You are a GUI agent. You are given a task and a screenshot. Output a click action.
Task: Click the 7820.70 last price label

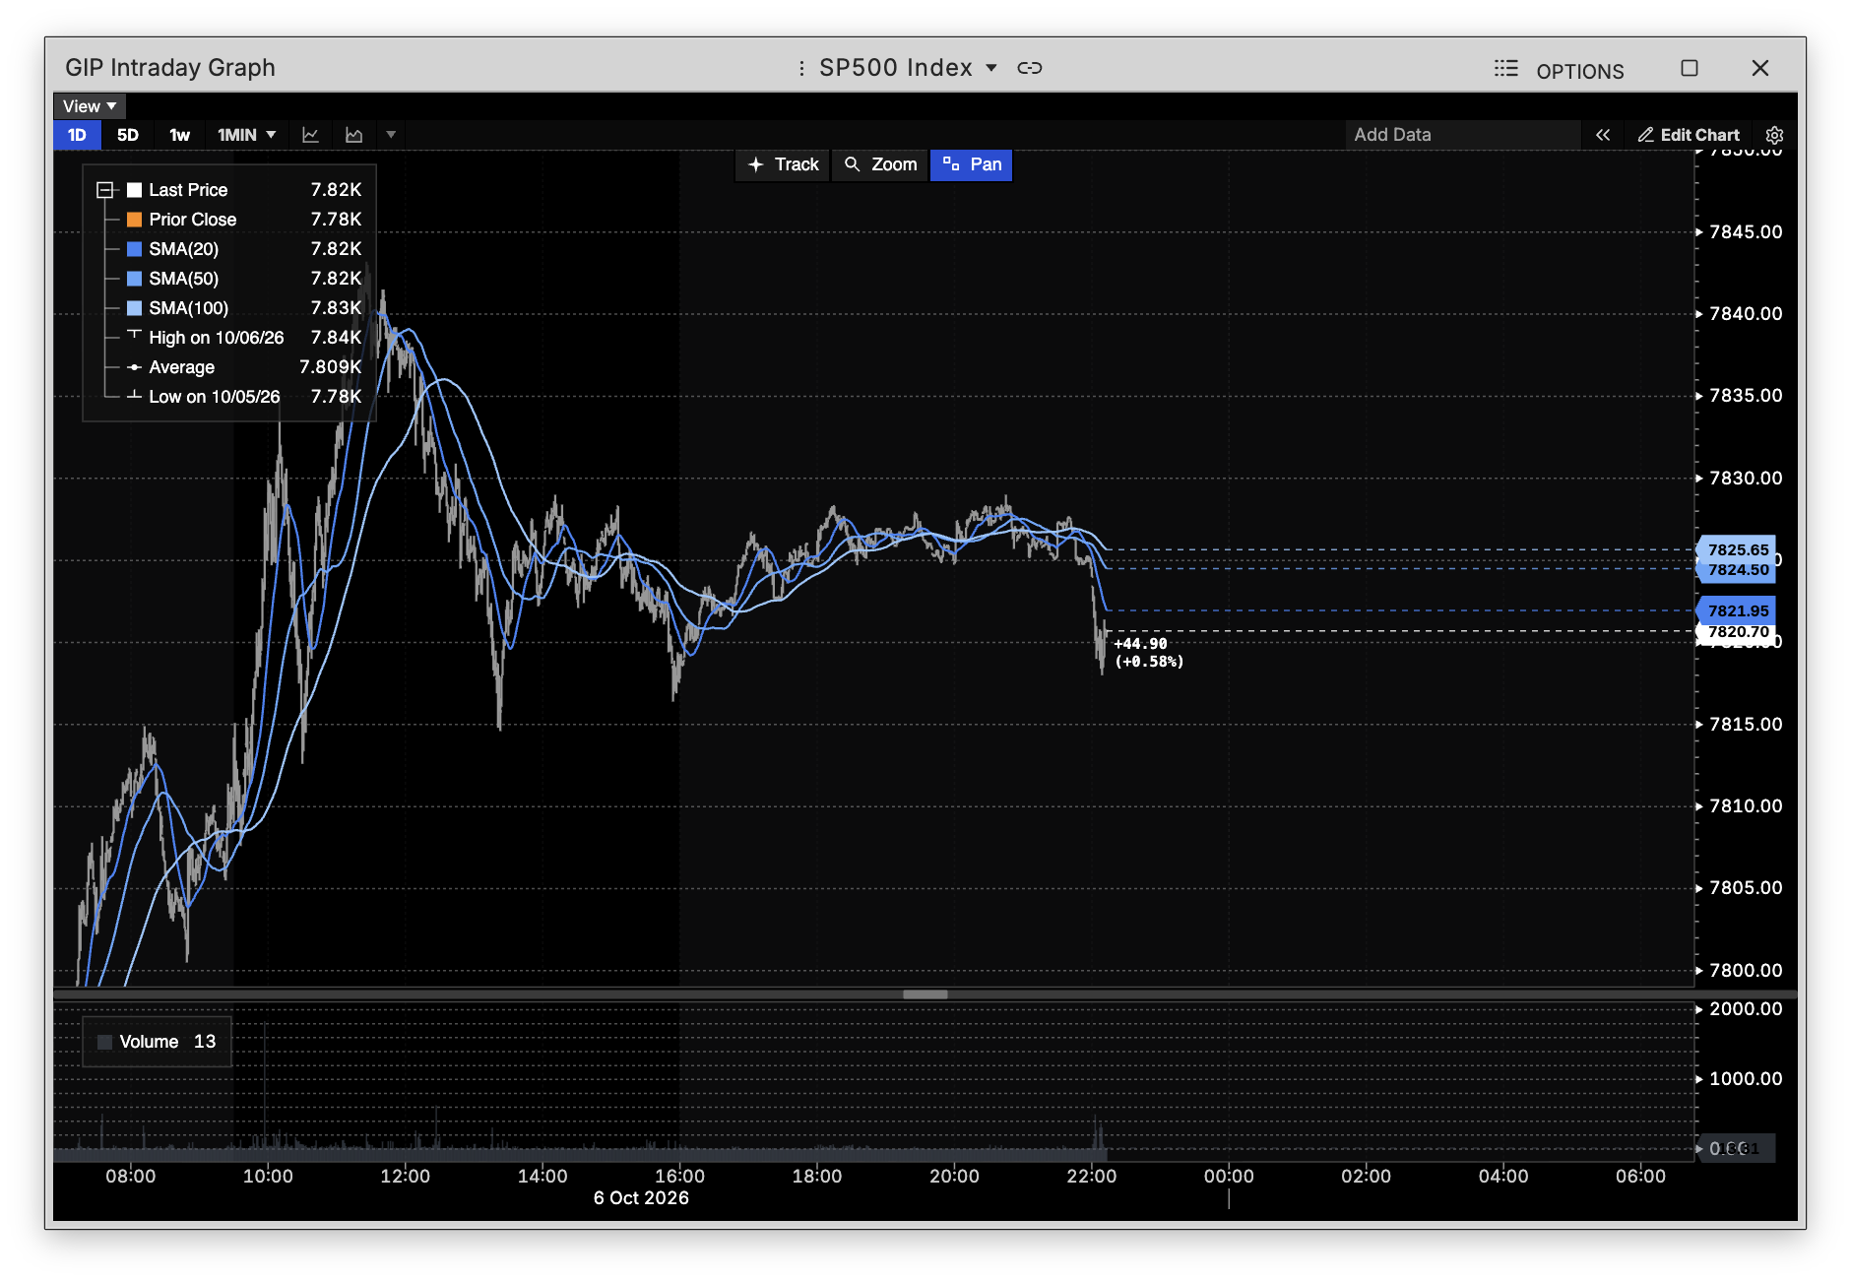[x=1738, y=632]
